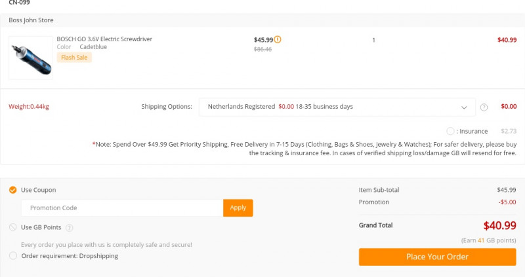Open the Bosch screwdriver product thumbnail

click(30, 58)
